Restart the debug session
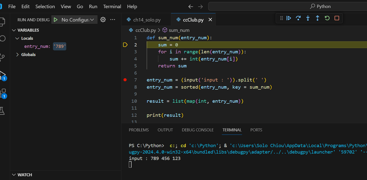 327,18
